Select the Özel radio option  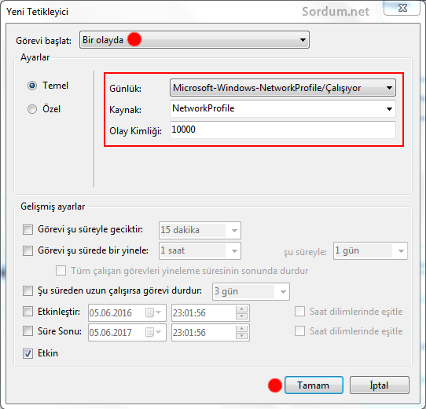(32, 109)
